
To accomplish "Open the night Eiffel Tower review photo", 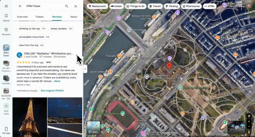I will point(30,117).
